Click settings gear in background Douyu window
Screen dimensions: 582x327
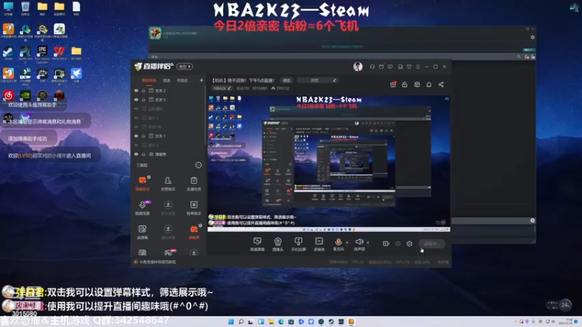tap(533, 37)
